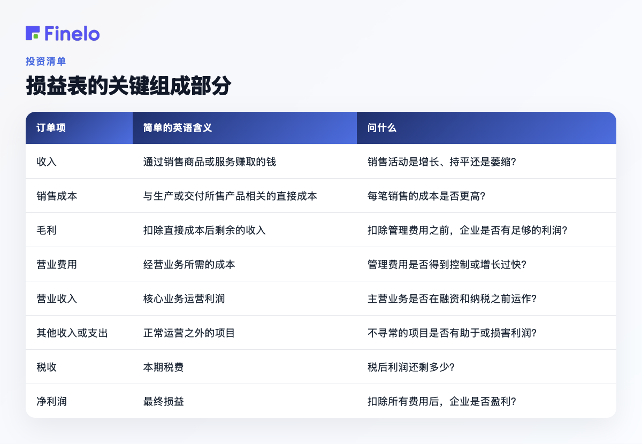Click the Finelo brand name text
Viewport: 642px width, 444px height.
[72, 33]
